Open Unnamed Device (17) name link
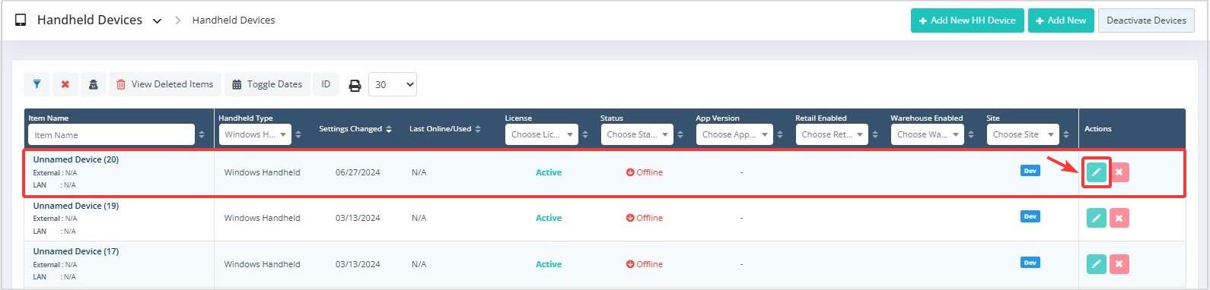The image size is (1210, 290). pos(76,251)
